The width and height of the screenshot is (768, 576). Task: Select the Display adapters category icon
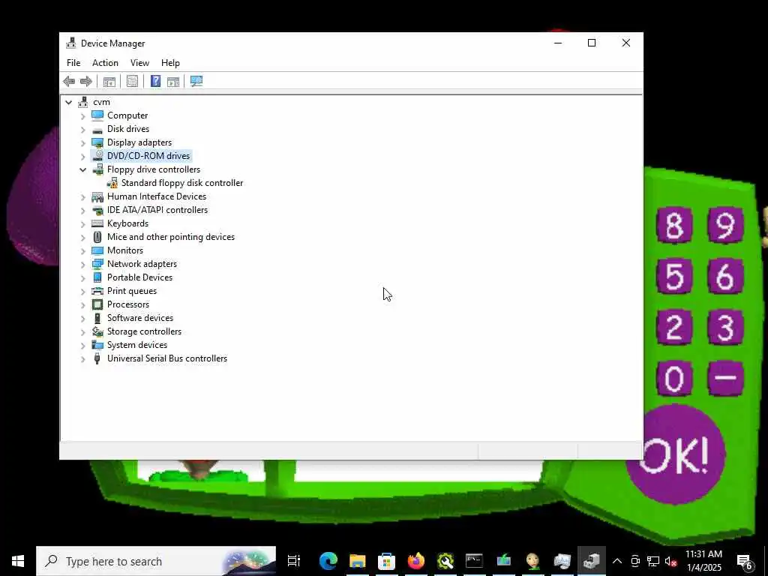pyautogui.click(x=97, y=142)
